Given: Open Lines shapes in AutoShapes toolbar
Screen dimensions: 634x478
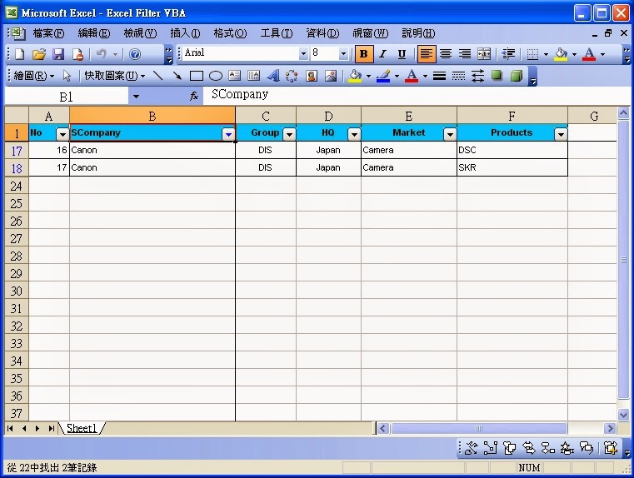Looking at the screenshot, I should tap(471, 448).
